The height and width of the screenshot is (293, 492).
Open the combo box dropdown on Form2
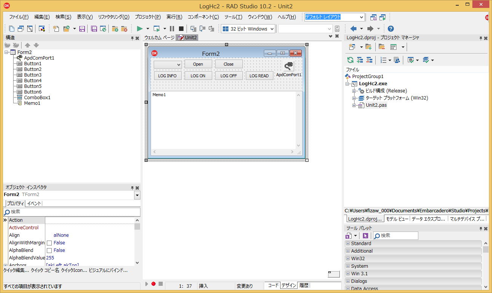(179, 65)
